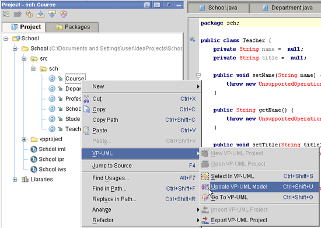Switch to the Packages tab
Screen dimensions: 321x228
72,27
